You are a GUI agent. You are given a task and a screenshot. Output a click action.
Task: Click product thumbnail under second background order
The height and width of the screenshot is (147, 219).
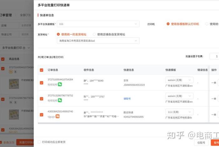click(x=14, y=114)
